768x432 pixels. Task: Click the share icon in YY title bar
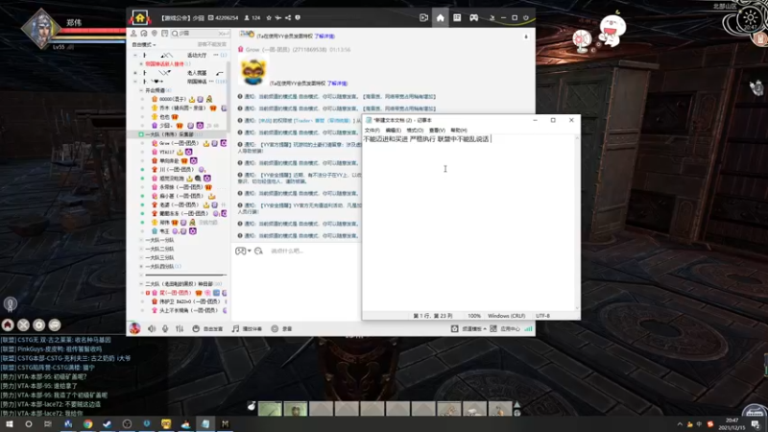click(x=288, y=18)
